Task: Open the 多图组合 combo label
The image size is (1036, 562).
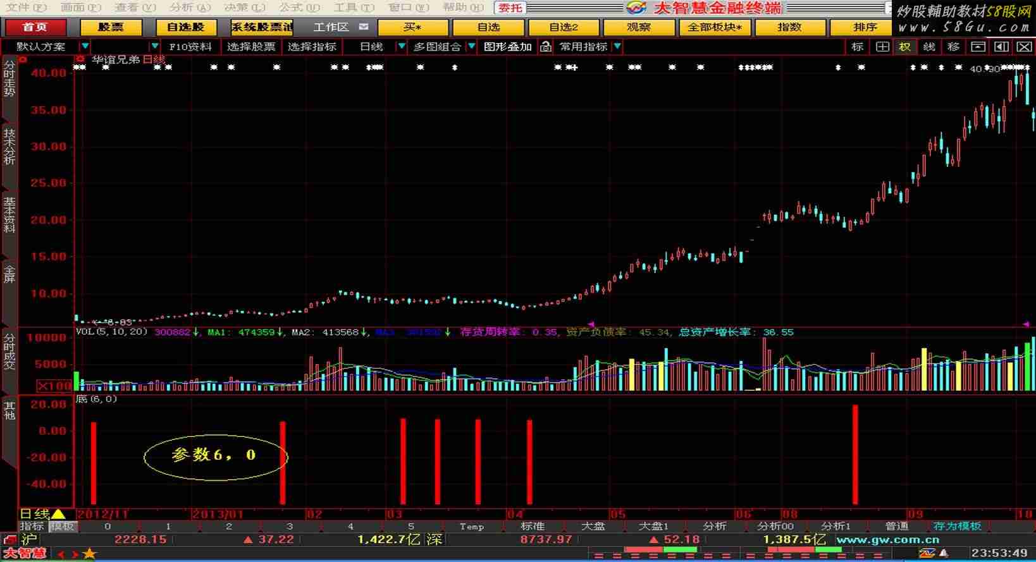Action: pyautogui.click(x=437, y=47)
